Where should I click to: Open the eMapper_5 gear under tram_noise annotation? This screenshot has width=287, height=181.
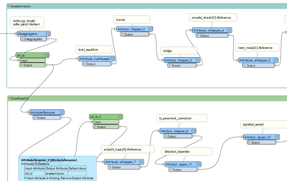pos(275,60)
